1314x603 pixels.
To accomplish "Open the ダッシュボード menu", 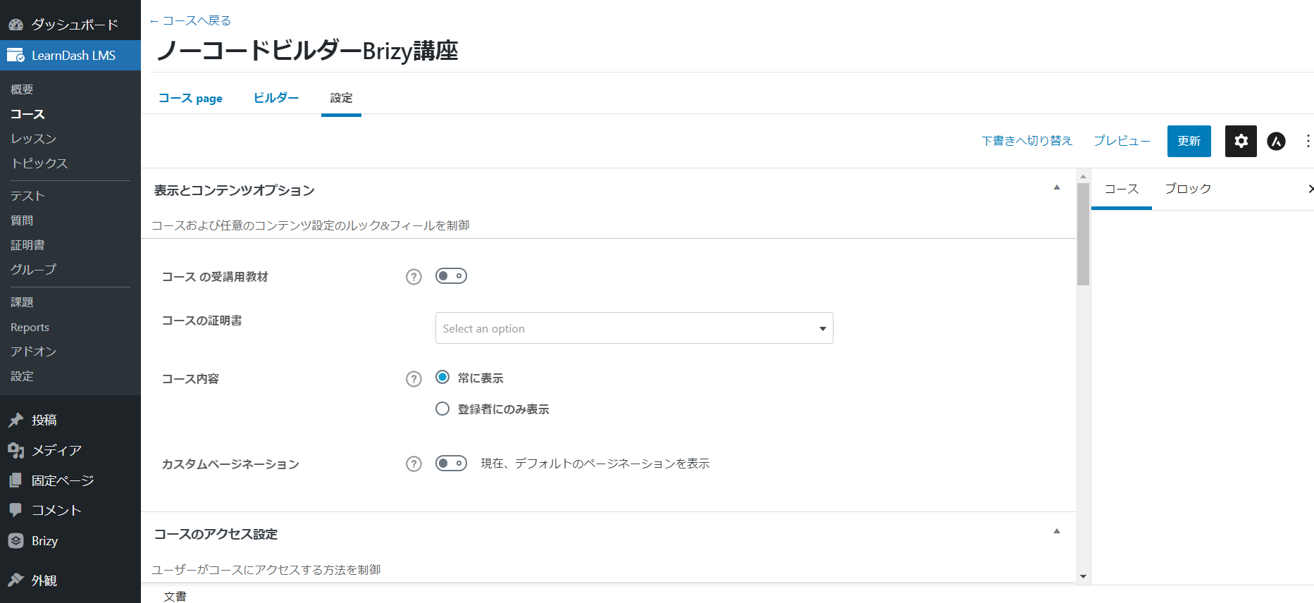I will pos(74,25).
